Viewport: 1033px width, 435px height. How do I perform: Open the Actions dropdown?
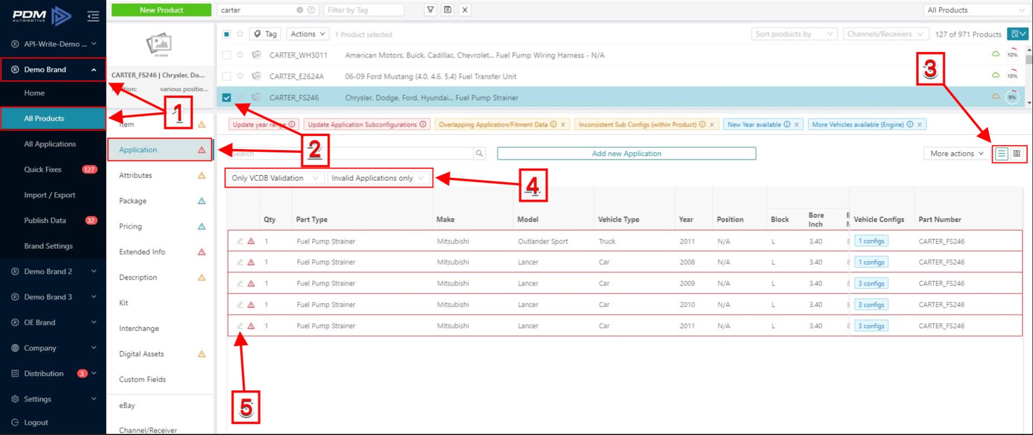[308, 34]
